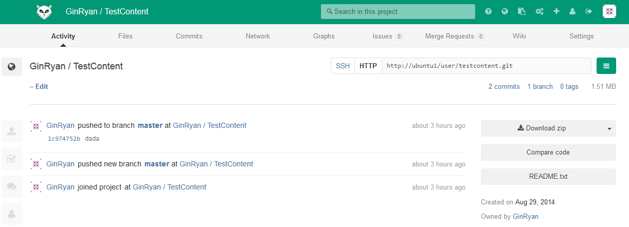
Task: Open the help question mark icon
Action: point(488,11)
